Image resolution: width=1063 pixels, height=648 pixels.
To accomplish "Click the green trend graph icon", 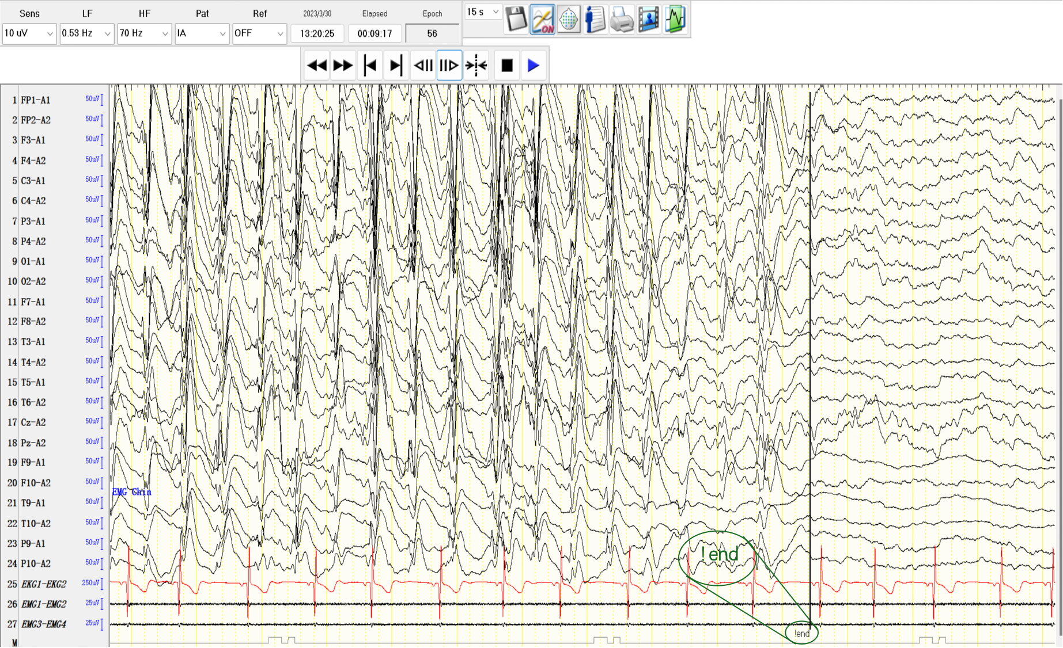I will pos(675,19).
